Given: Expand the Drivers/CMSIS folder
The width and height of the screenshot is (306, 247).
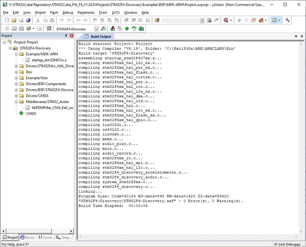Looking at the screenshot, I should (17, 96).
